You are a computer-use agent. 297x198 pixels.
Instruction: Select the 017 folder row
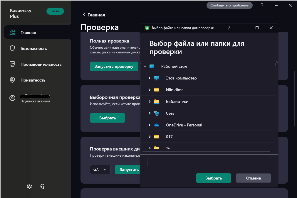(208, 137)
